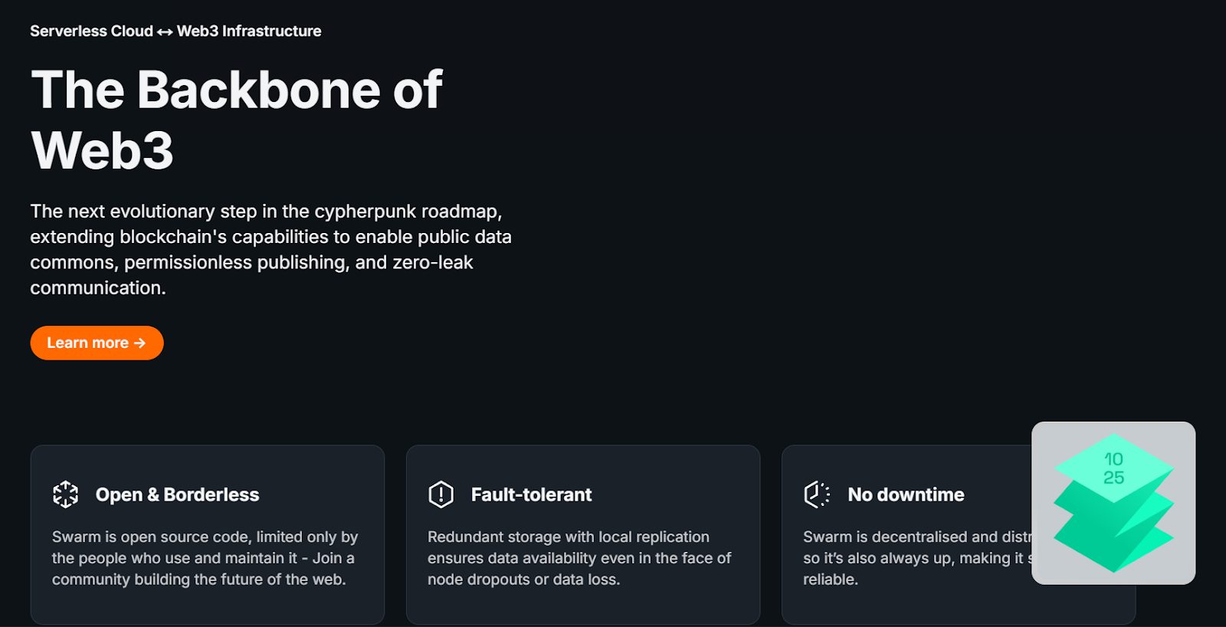Click The Backbone of Web3 headline

click(236, 120)
